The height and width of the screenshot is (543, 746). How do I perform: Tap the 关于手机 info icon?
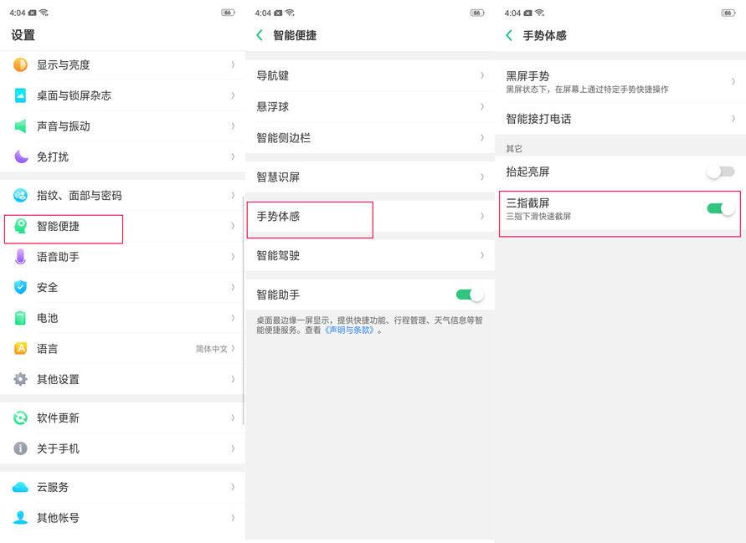coord(20,448)
